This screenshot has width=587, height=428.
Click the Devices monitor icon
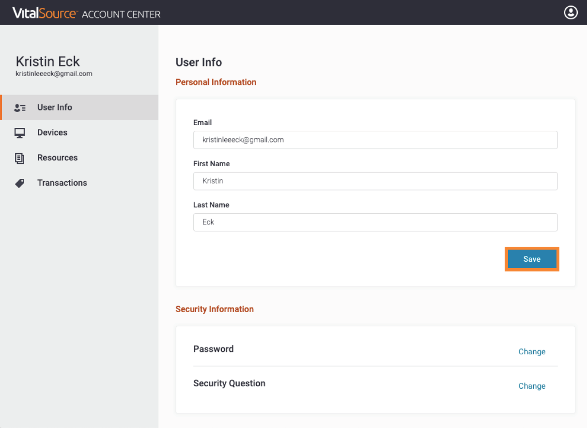20,133
